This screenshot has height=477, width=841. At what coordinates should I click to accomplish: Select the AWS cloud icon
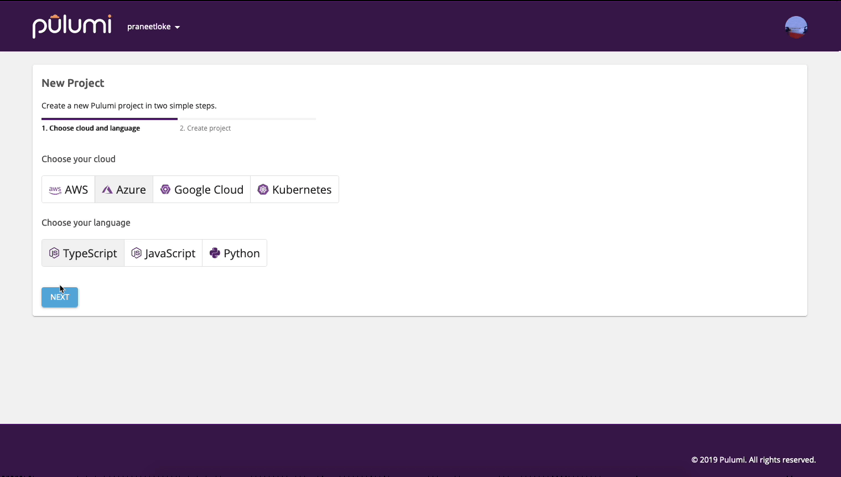(x=55, y=189)
